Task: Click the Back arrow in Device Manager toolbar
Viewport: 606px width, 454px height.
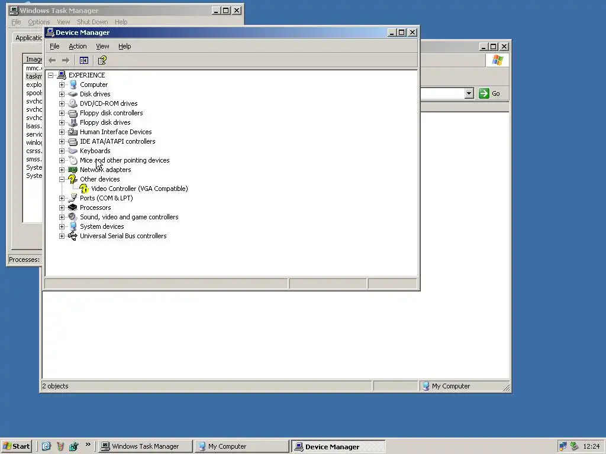Action: pyautogui.click(x=53, y=60)
